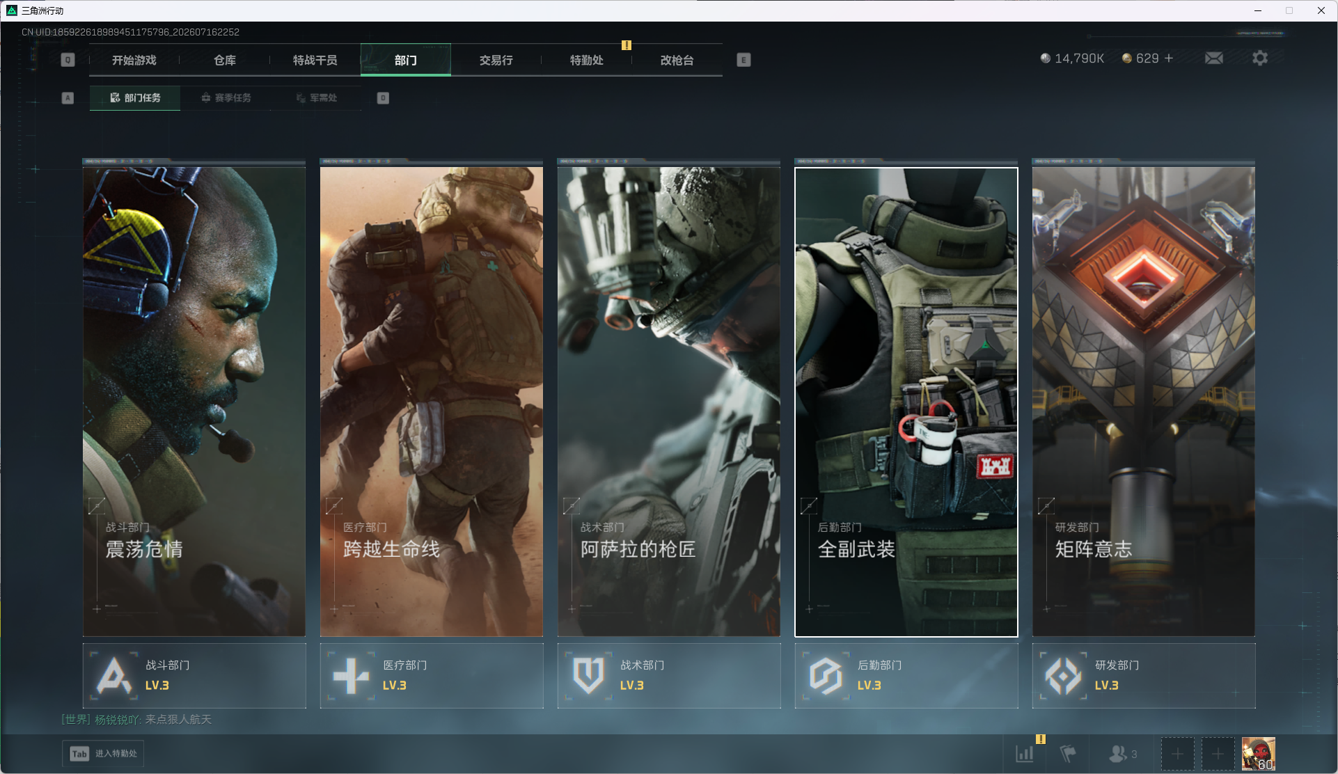Click the plus to add currency
This screenshot has height=774, width=1338.
[x=1169, y=58]
